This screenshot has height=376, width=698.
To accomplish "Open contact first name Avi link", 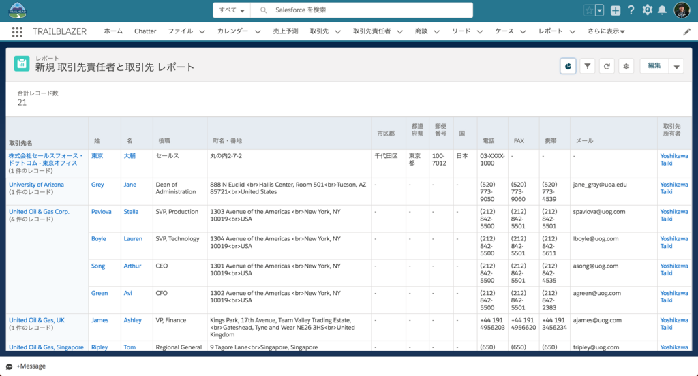I will click(x=127, y=293).
